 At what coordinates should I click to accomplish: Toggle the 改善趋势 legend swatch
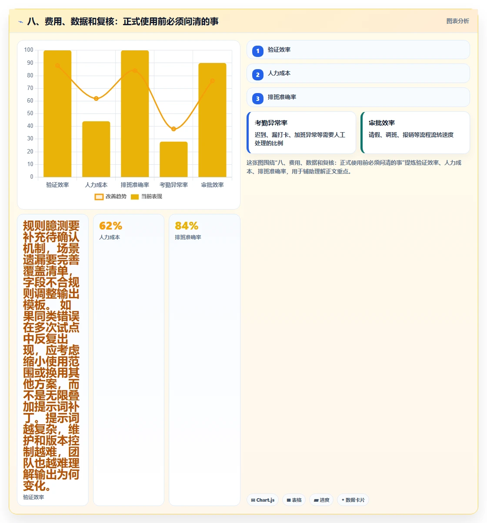tap(99, 197)
